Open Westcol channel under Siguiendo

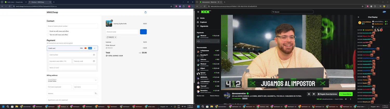click(x=208, y=36)
